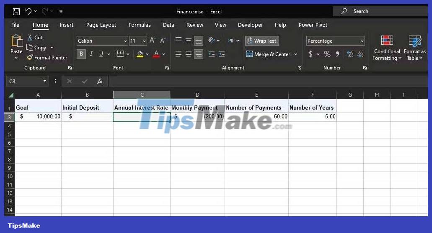Screen dimensions: 432x233
Task: Toggle italic formatting
Action: [91, 54]
